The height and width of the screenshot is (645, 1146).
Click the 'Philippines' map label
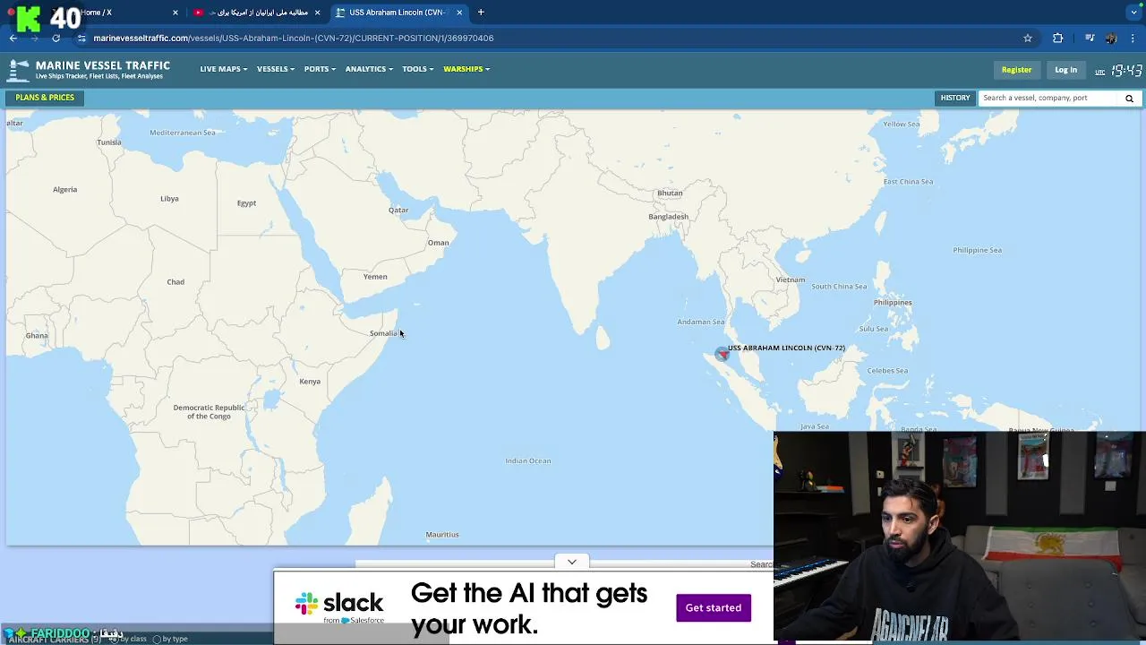[x=893, y=303]
